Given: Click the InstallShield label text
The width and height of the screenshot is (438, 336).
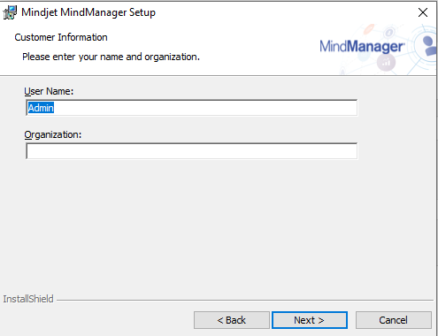Looking at the screenshot, I should click(28, 299).
